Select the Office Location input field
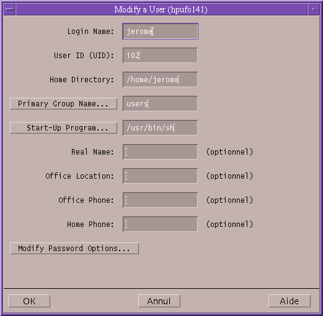 pyautogui.click(x=160, y=176)
